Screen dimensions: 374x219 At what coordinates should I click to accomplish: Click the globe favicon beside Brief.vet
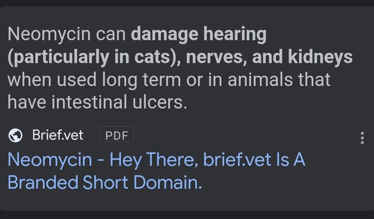point(15,135)
